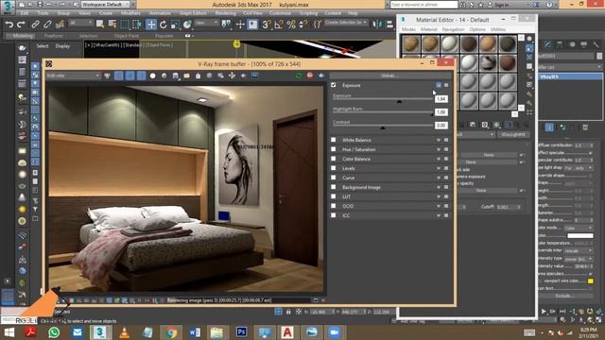The image size is (605, 340).
Task: Select the first wood material sample sphere
Action: tap(411, 44)
